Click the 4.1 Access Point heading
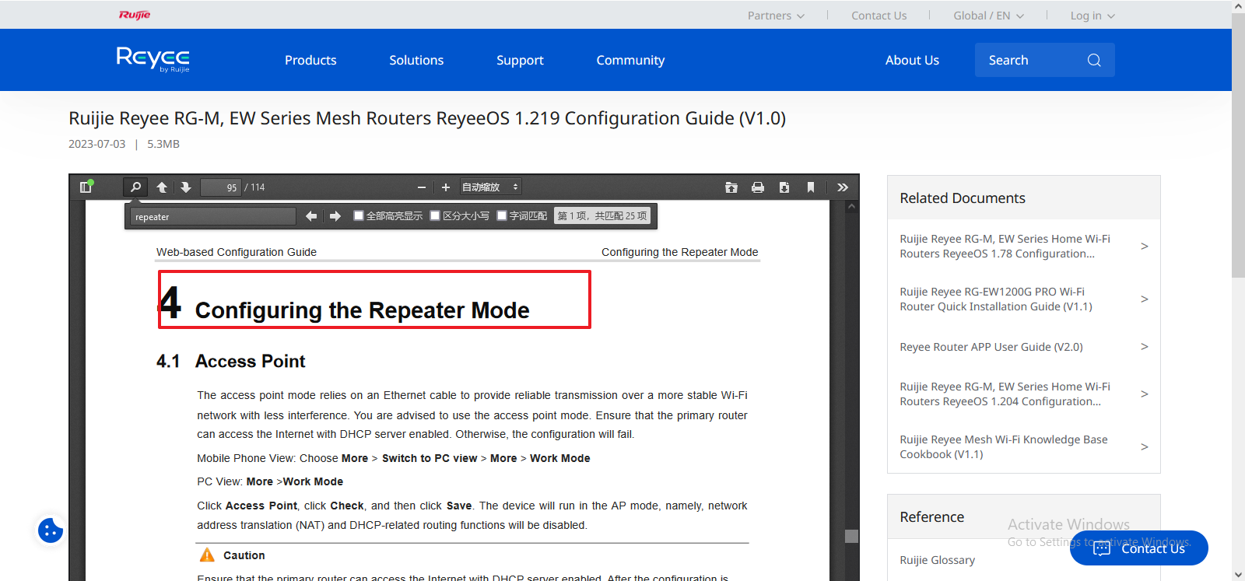 [230, 361]
